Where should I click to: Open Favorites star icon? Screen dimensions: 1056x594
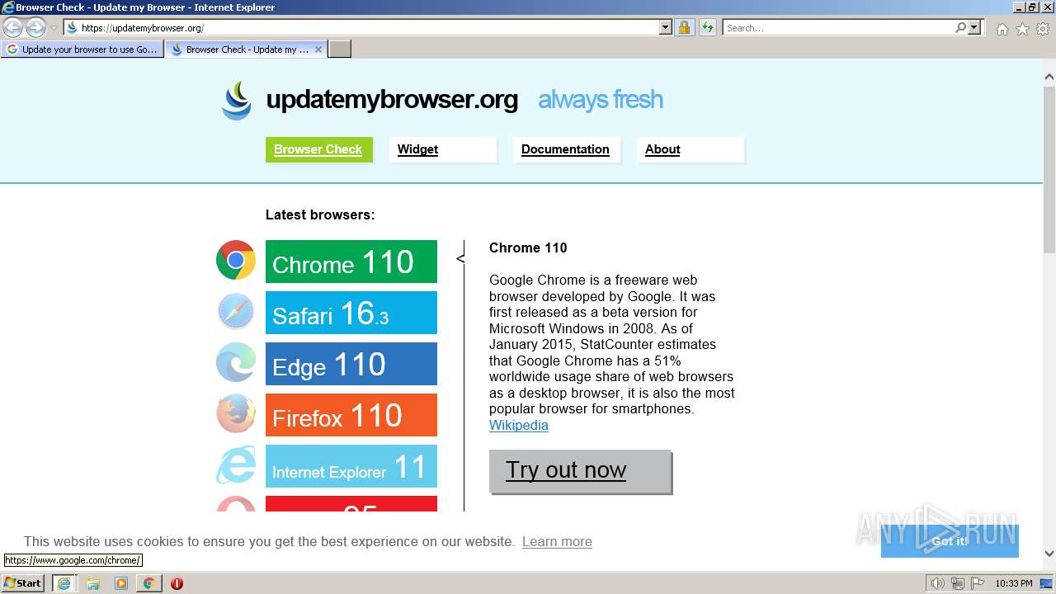pos(1022,29)
